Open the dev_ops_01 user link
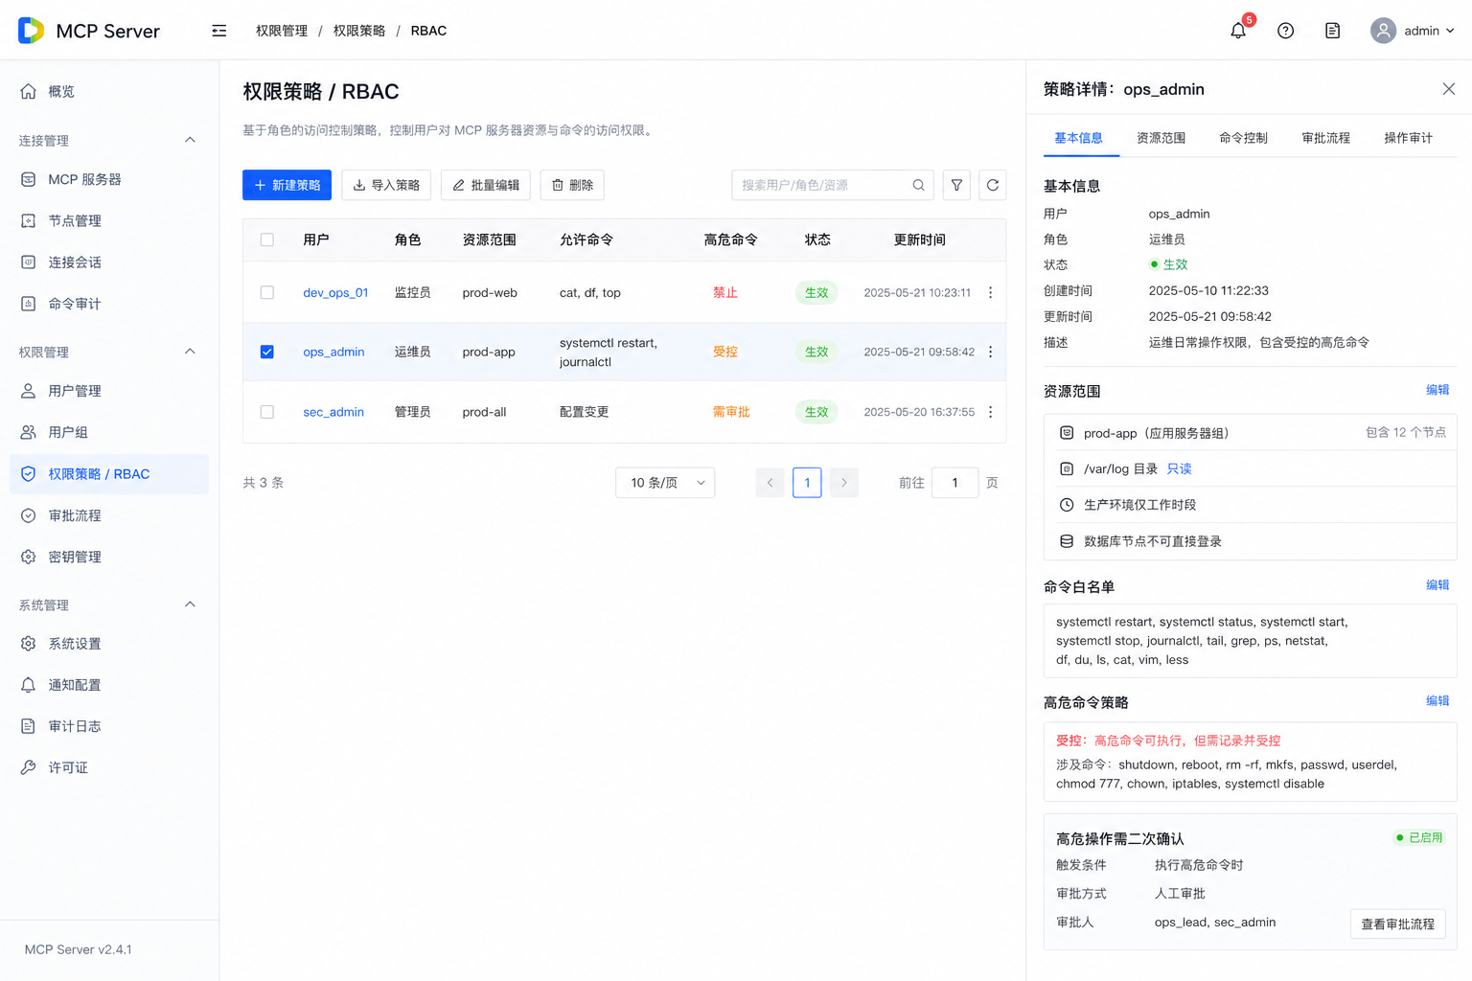Screen dimensions: 1472x981 tap(335, 292)
